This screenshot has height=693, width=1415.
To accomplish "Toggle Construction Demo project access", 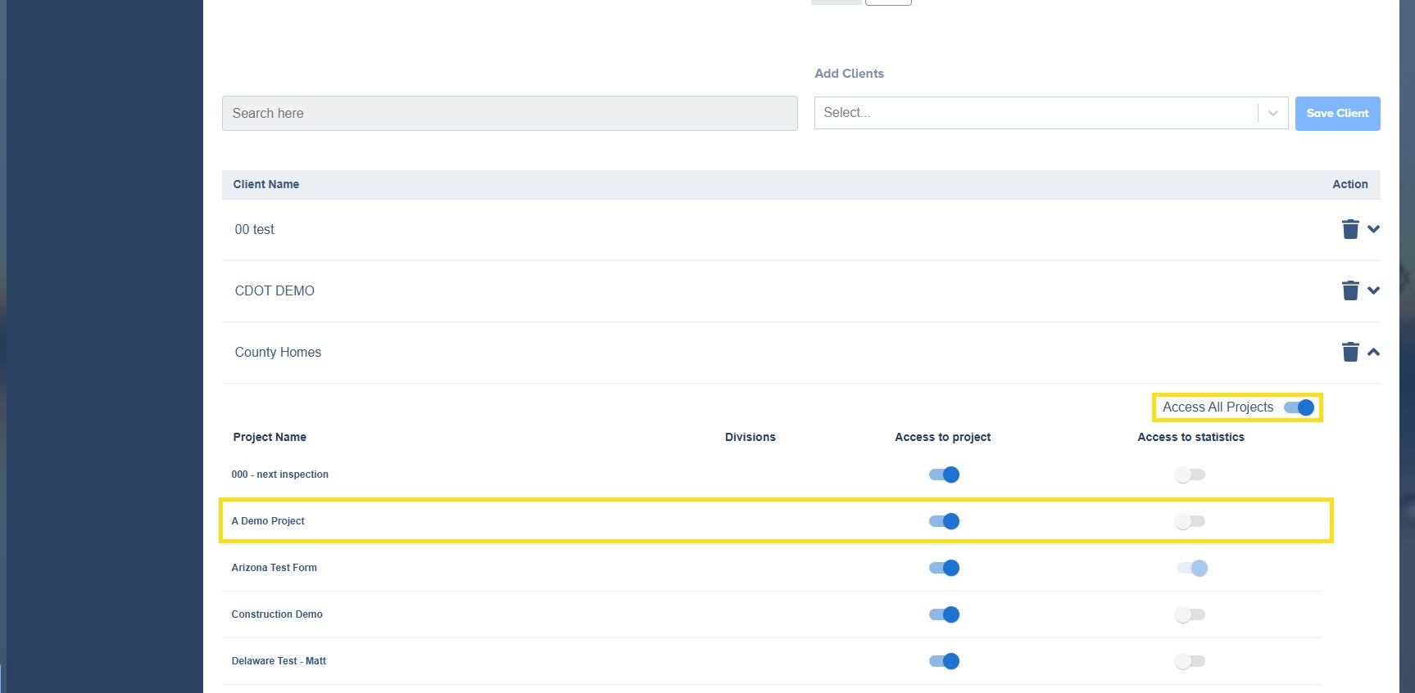I will point(944,614).
